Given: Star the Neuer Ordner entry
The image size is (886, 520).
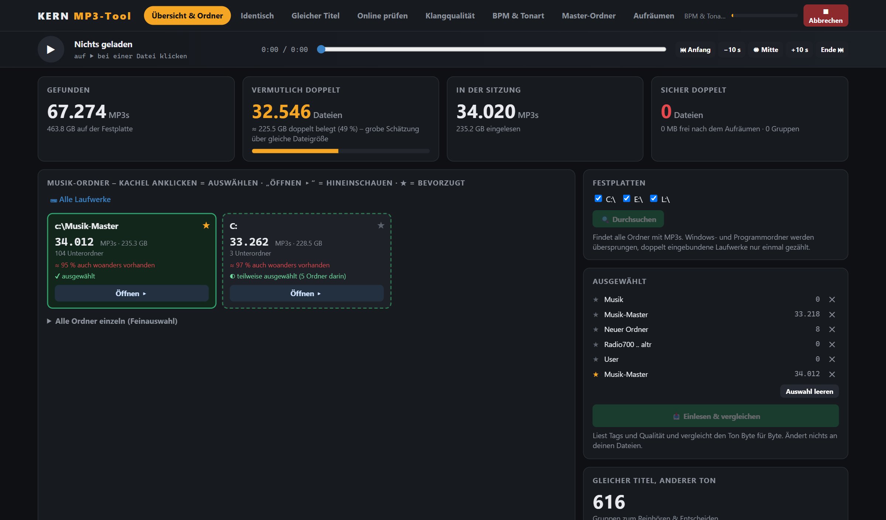Looking at the screenshot, I should click(x=595, y=329).
